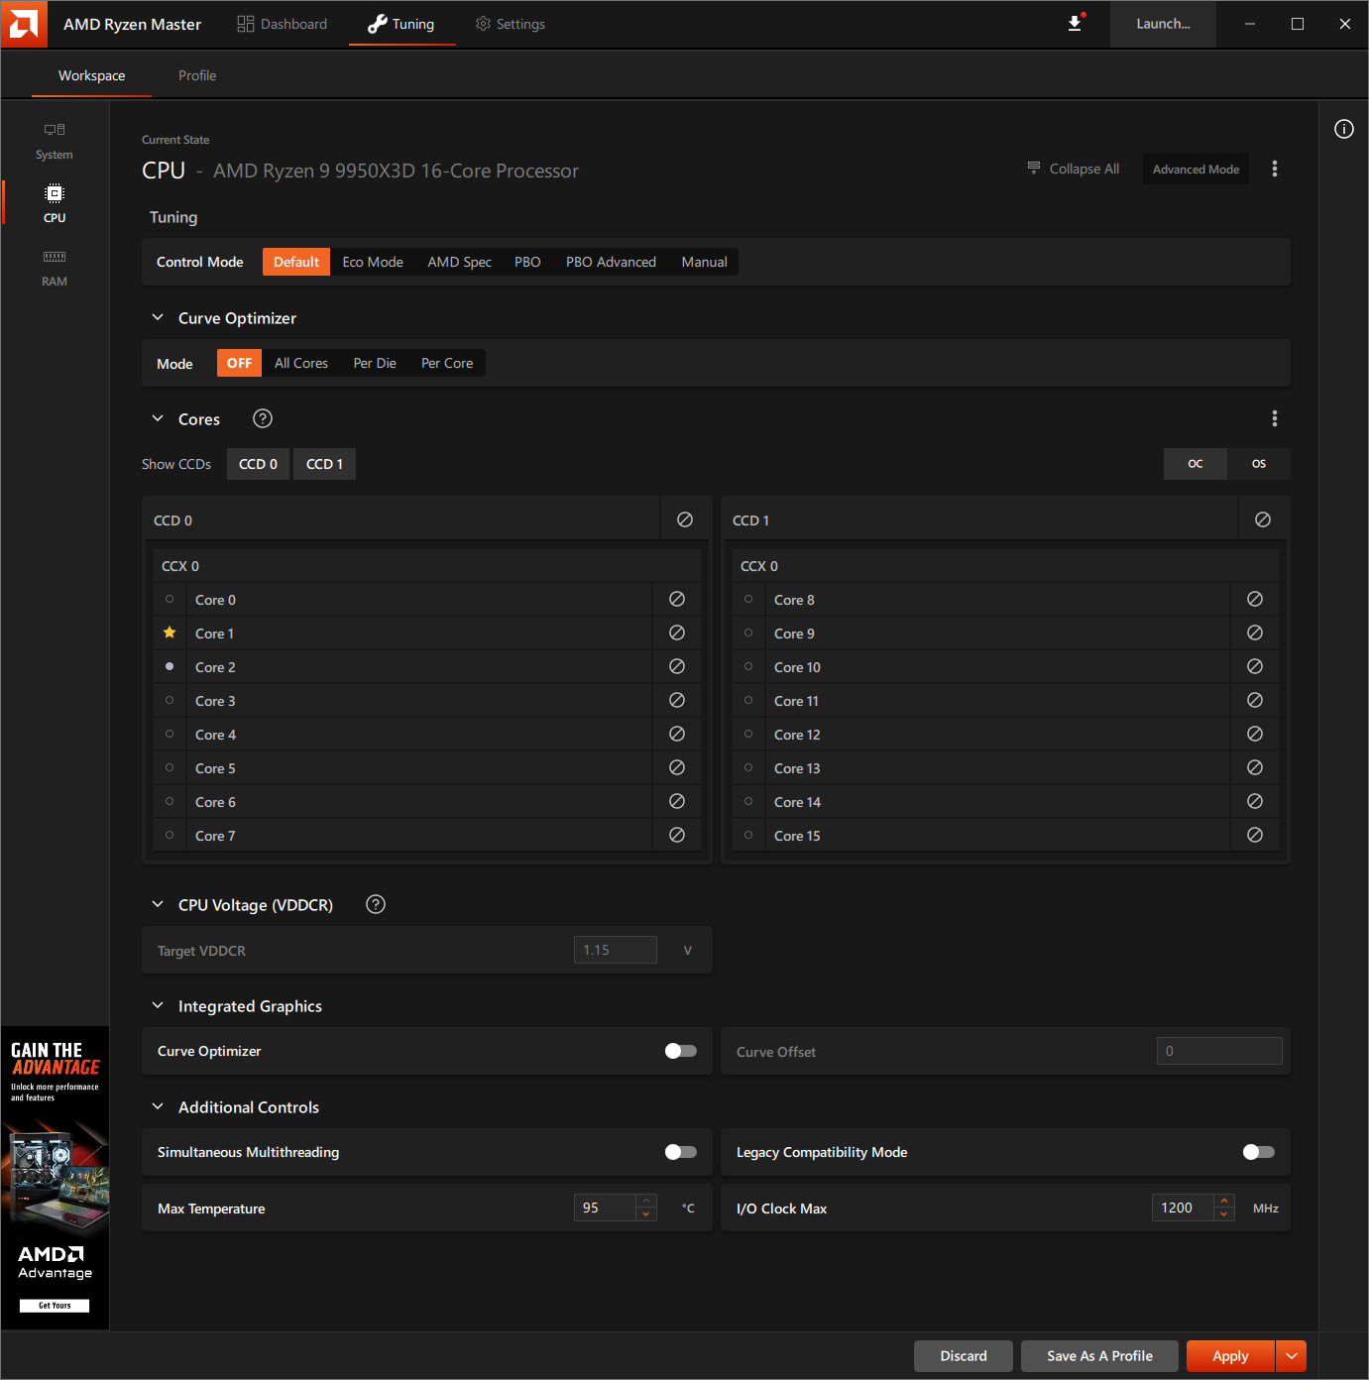The width and height of the screenshot is (1369, 1380).
Task: Click Save As A Profile
Action: (x=1099, y=1356)
